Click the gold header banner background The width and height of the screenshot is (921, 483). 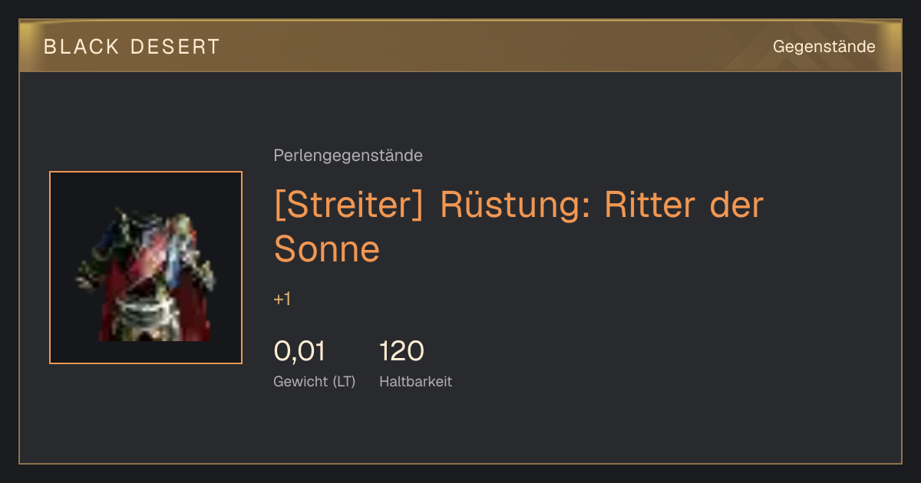(x=460, y=47)
